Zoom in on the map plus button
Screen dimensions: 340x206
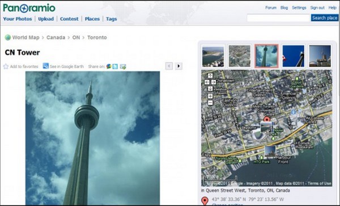pos(210,96)
